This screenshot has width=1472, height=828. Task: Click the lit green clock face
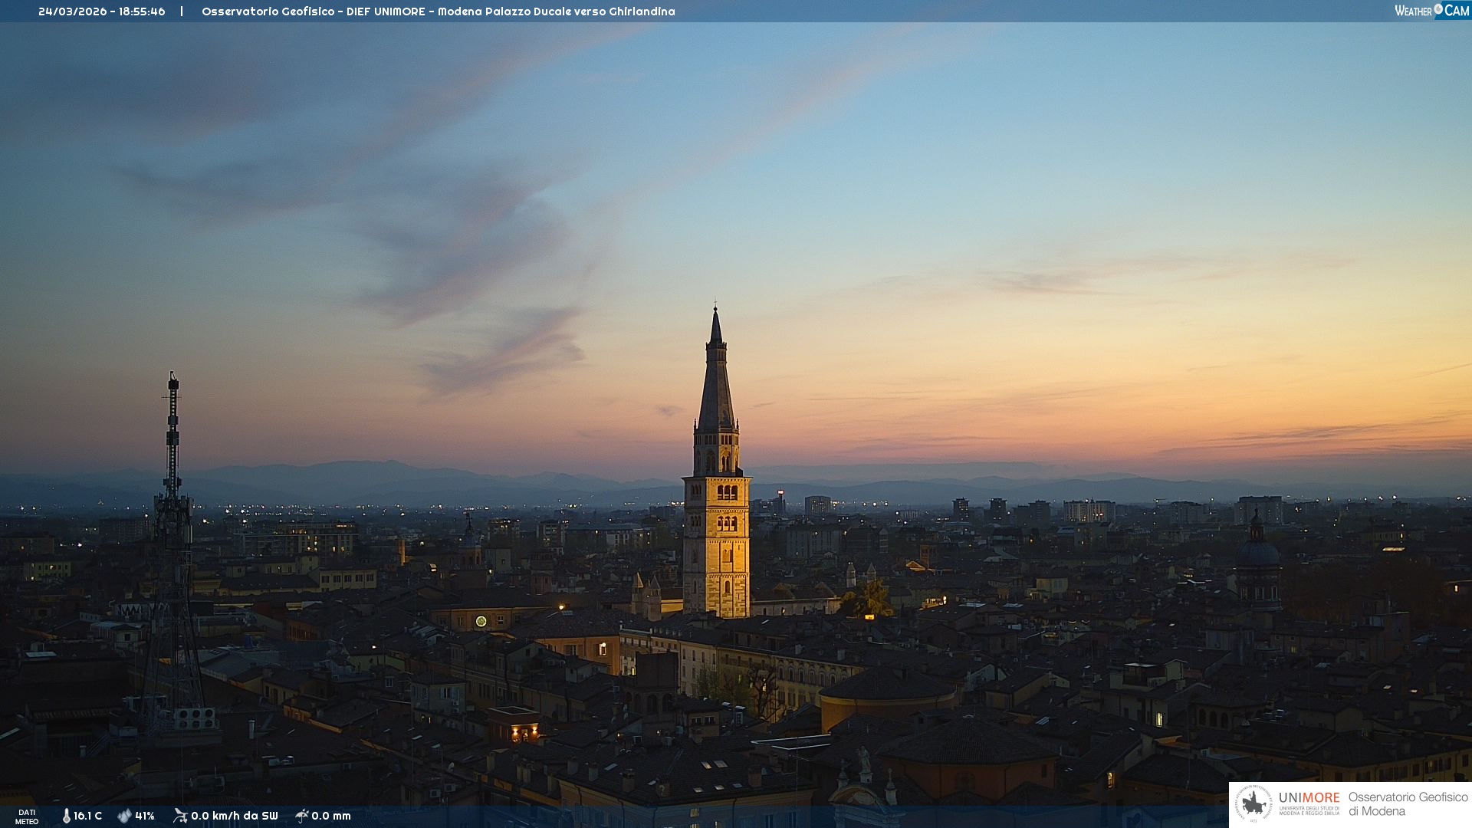[x=481, y=621]
